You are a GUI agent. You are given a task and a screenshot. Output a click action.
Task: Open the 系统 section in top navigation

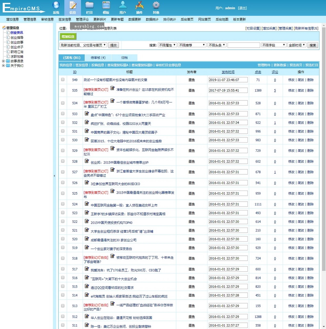pyautogui.click(x=56, y=7)
